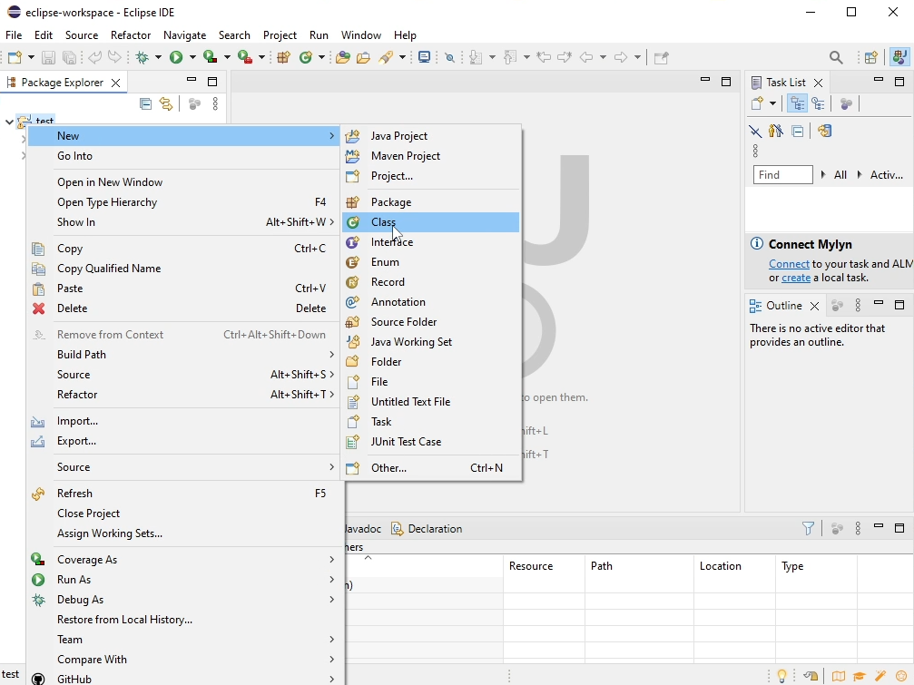Screen dimensions: 914x685
Task: Collapse all in the Package Explorer toolbar
Action: point(146,103)
